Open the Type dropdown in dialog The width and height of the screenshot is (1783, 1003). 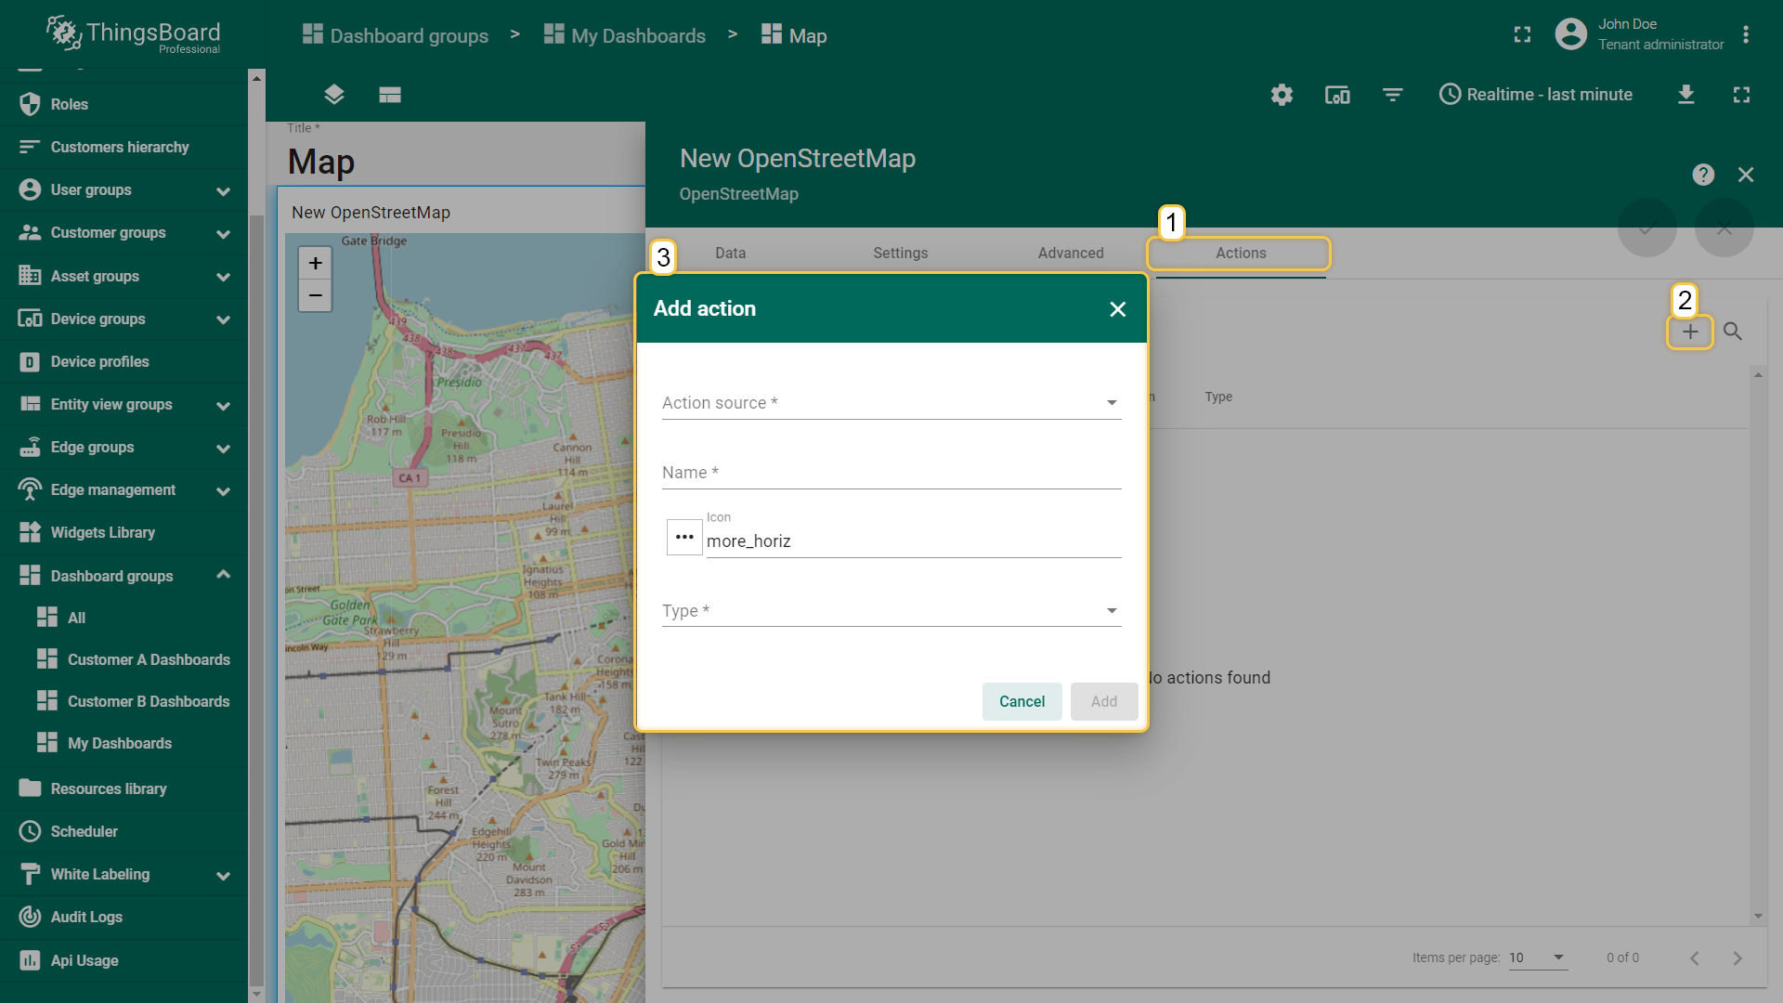(891, 611)
